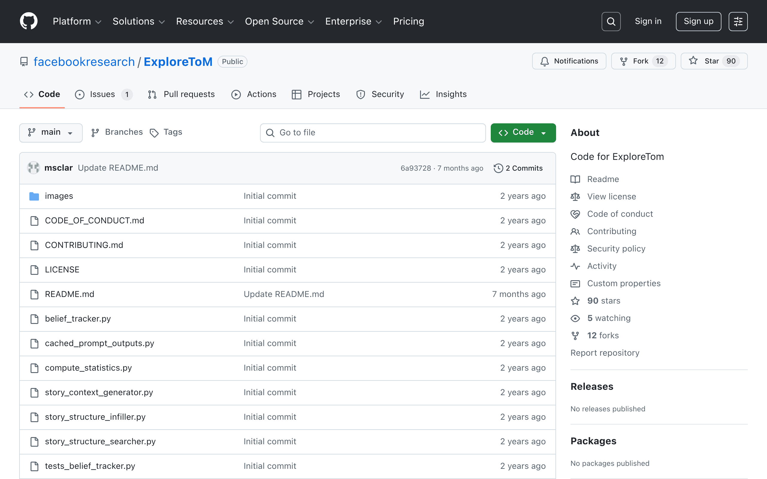Click the star icon beside 90 stars
This screenshot has width=767, height=479.
(575, 301)
